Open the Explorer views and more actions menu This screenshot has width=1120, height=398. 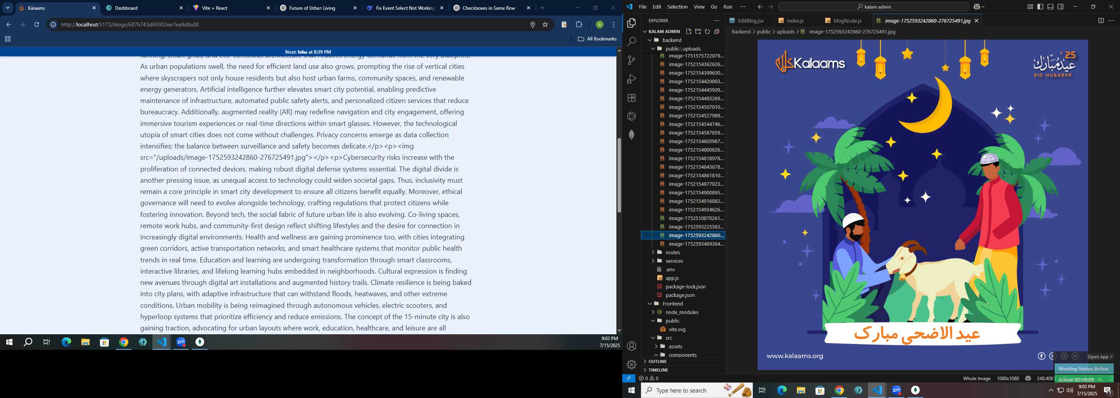point(716,21)
